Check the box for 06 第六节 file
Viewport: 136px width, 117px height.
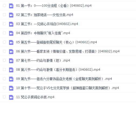tap(4, 51)
